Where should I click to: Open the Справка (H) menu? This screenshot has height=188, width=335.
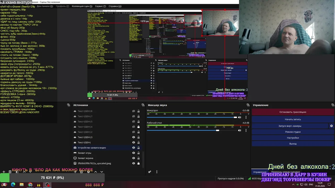coord(115,6)
